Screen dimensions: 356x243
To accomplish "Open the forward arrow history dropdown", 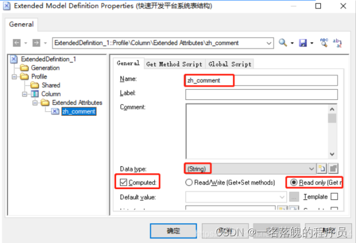I will point(45,43).
